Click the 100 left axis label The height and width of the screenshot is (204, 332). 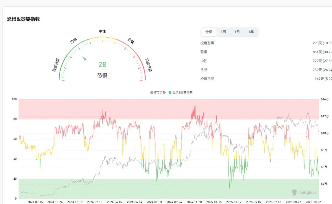[14, 99]
